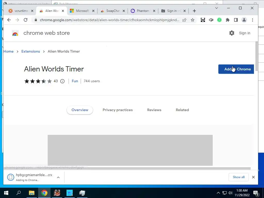Open the web store settings gear
This screenshot has width=264, height=198.
[232, 33]
